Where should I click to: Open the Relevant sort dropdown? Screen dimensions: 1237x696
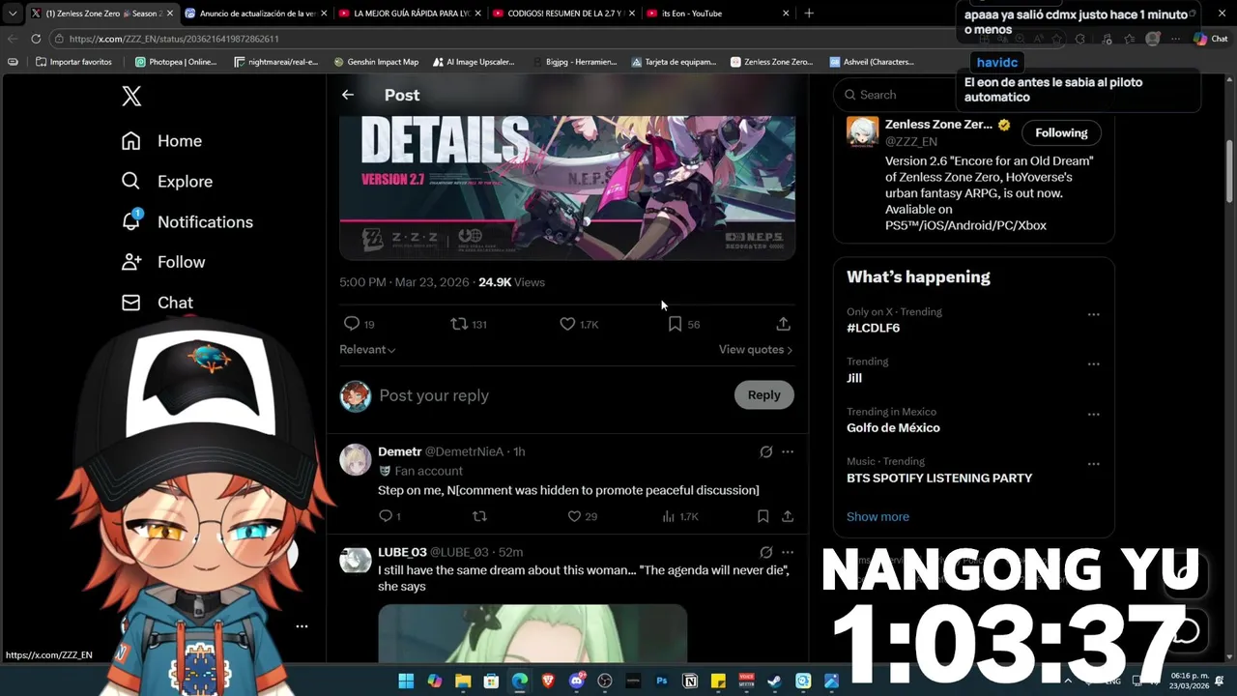[x=367, y=350]
